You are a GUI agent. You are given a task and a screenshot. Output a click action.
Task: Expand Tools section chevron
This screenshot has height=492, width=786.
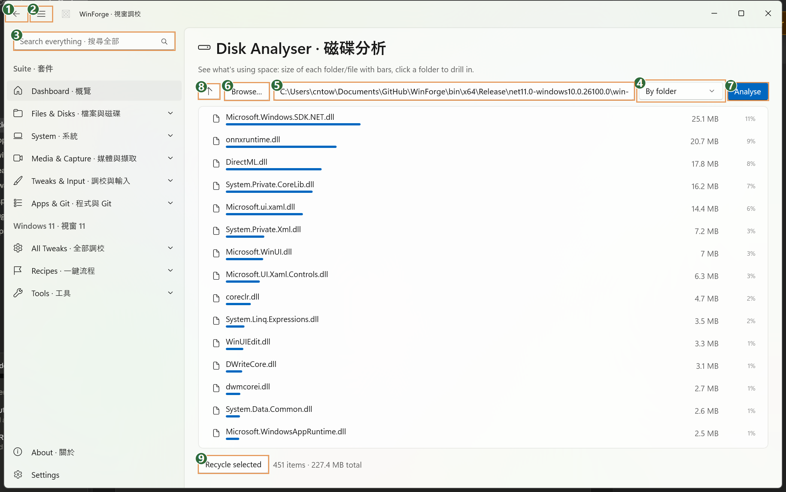tap(170, 293)
